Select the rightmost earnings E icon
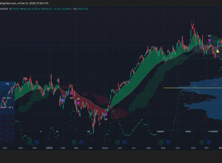The width and height of the screenshot is (222, 163). coord(202,142)
